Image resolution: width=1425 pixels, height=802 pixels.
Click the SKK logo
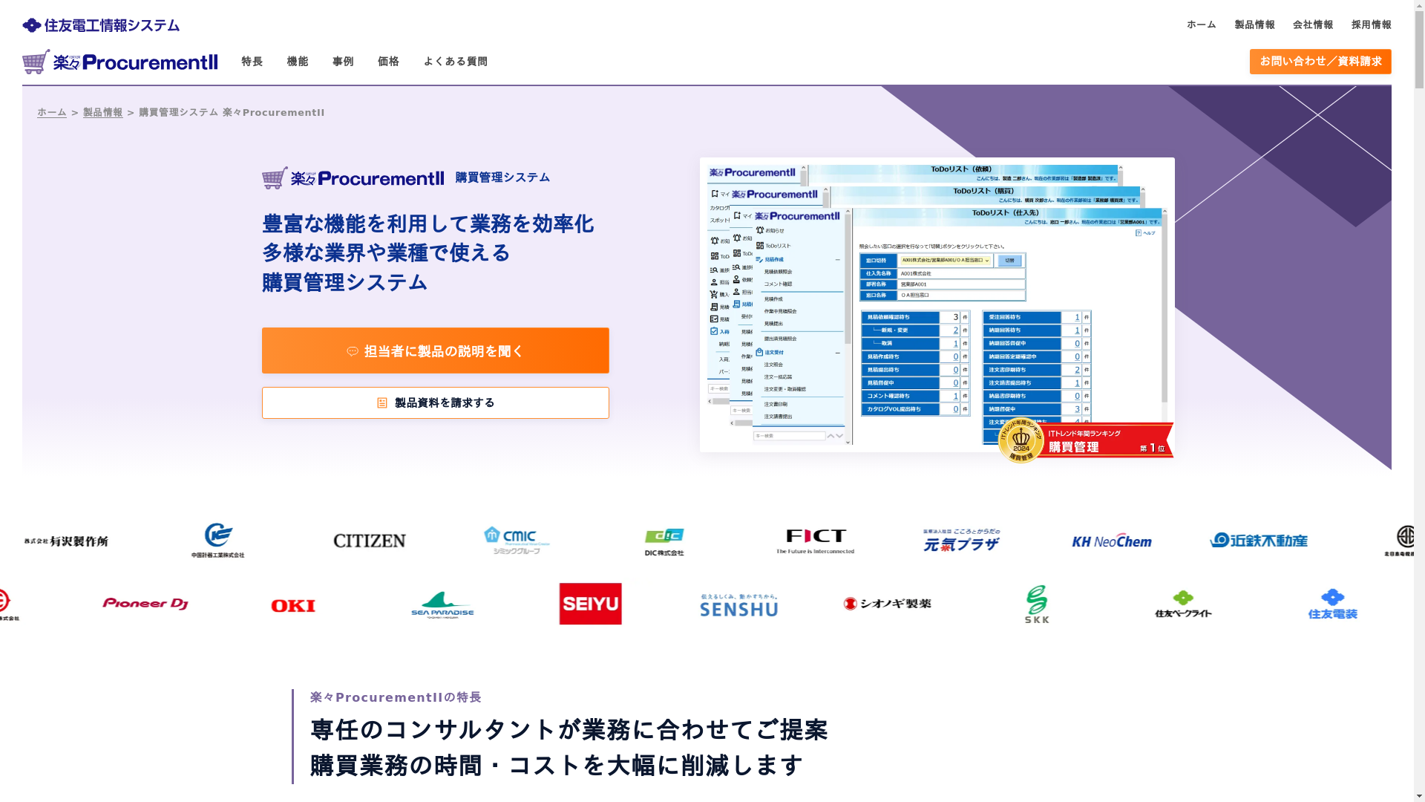point(1037,604)
